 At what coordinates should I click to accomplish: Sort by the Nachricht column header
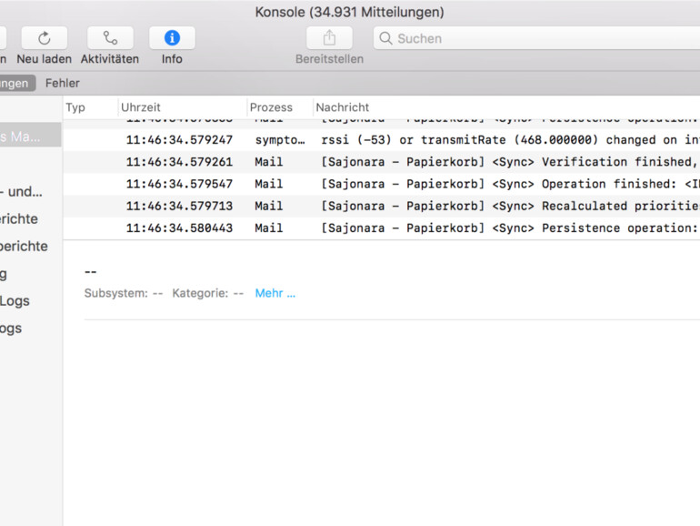click(343, 107)
